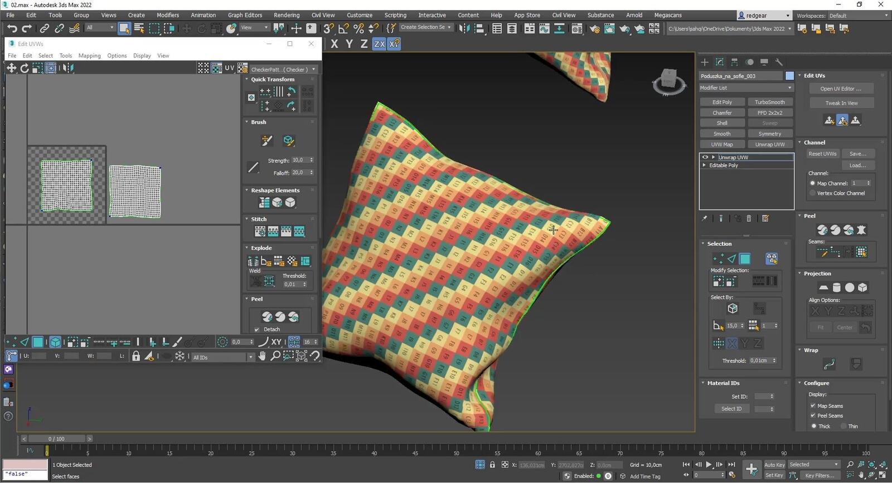The height and width of the screenshot is (483, 892).
Task: Toggle the Peel Seams checkbox
Action: 813,416
